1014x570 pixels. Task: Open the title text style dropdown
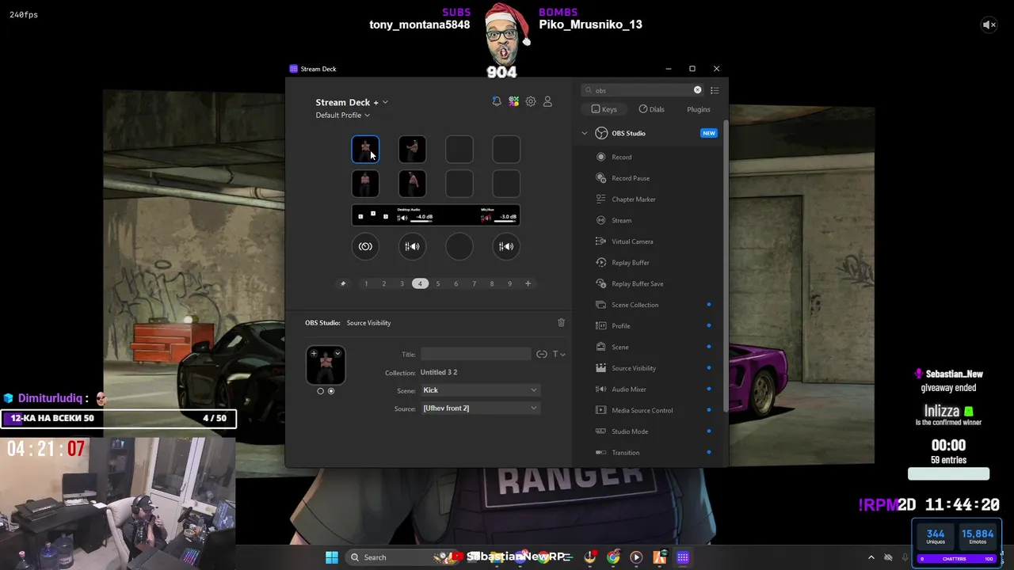click(x=558, y=354)
